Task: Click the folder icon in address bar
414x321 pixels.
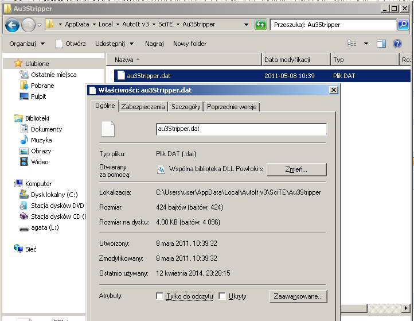Action: pyautogui.click(x=49, y=24)
